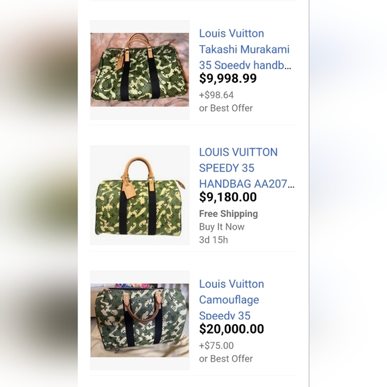
Task: Select 'or Best Offer' under the $9,998.99 listing
Action: tap(226, 108)
